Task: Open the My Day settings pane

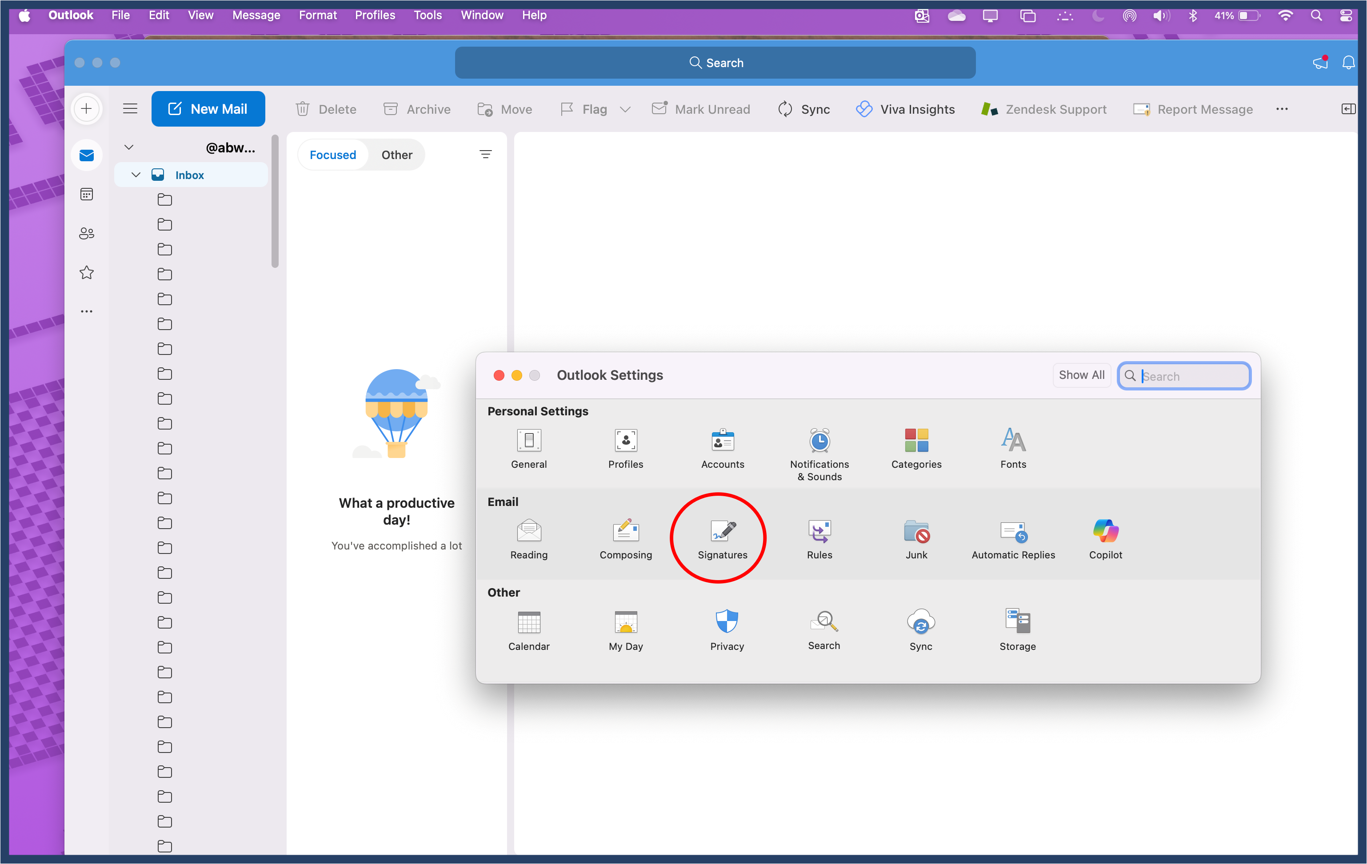Action: 626,630
